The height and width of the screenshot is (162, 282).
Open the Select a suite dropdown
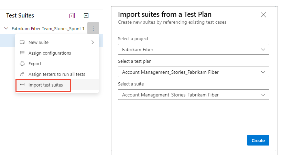tap(193, 95)
